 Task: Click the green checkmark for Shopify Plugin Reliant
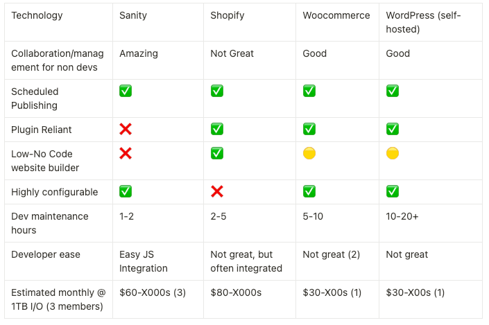(x=217, y=129)
